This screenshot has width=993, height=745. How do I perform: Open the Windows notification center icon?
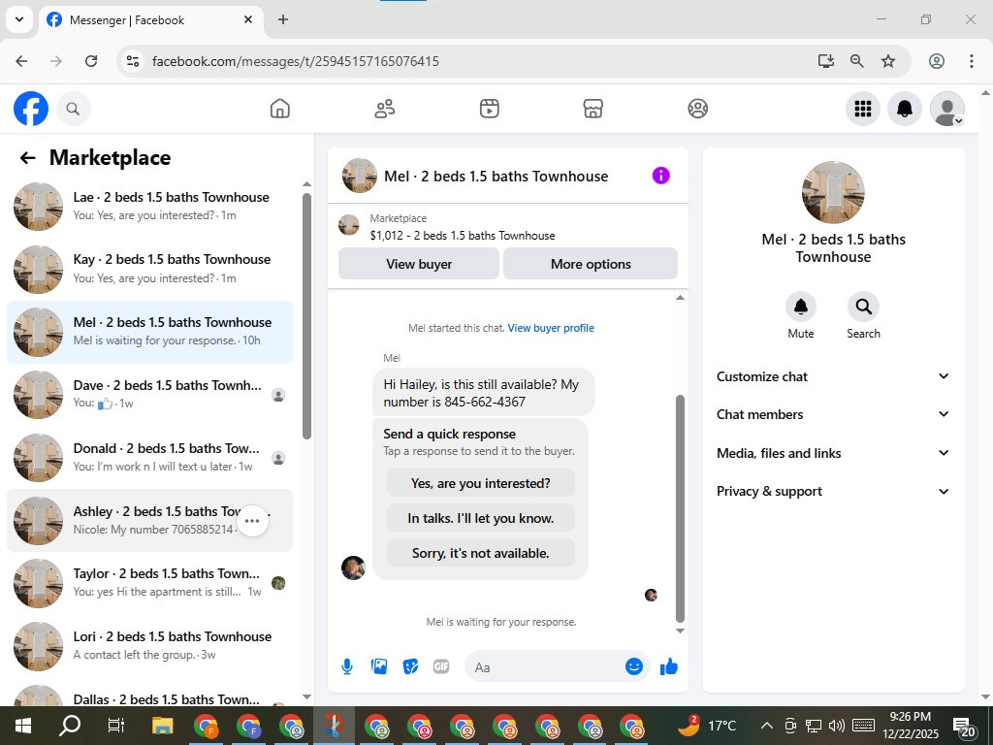point(964,727)
